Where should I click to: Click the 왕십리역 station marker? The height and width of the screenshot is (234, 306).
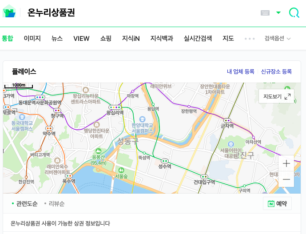coord(115,107)
